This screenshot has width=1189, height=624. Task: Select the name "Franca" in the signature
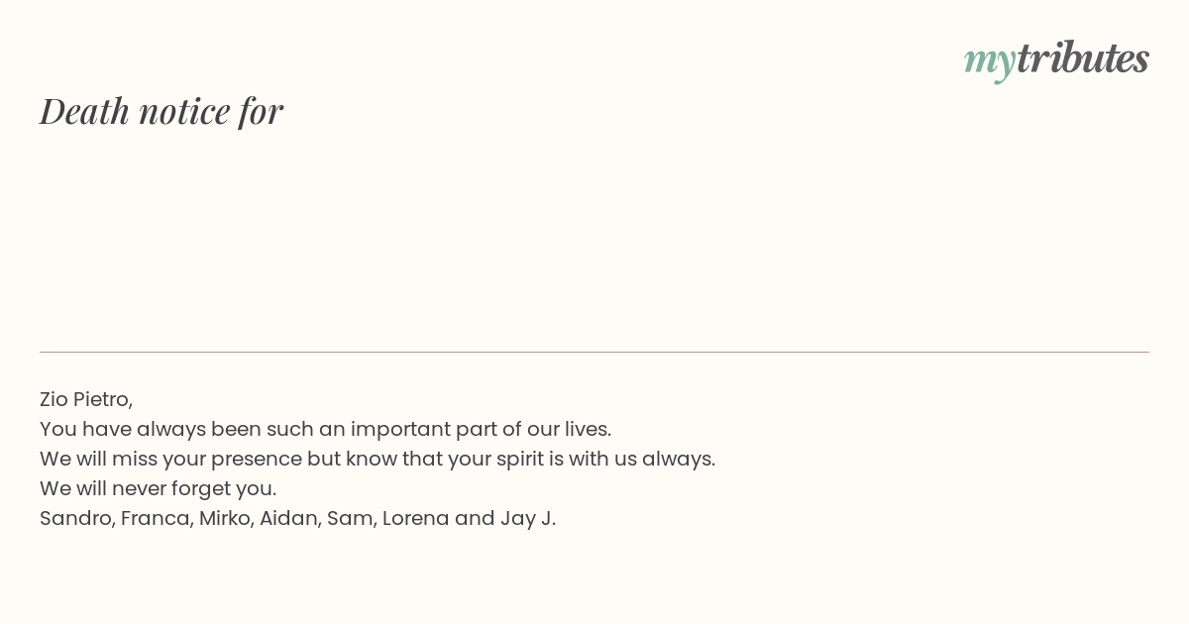[155, 518]
